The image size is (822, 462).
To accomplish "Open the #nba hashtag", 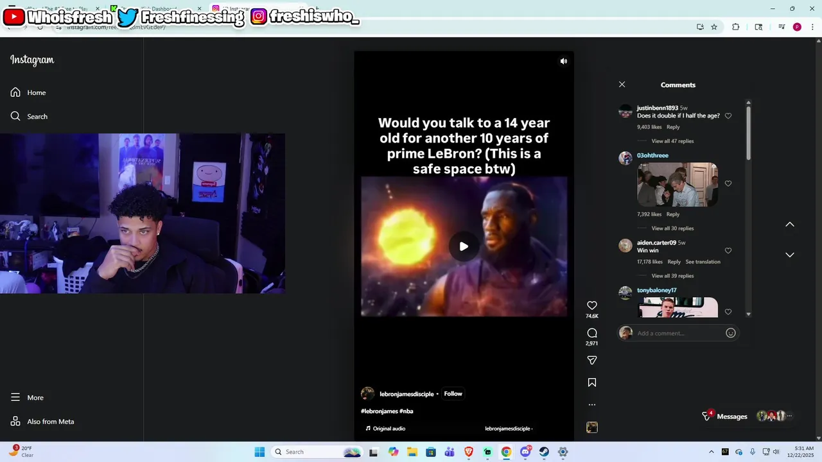I will (x=407, y=411).
